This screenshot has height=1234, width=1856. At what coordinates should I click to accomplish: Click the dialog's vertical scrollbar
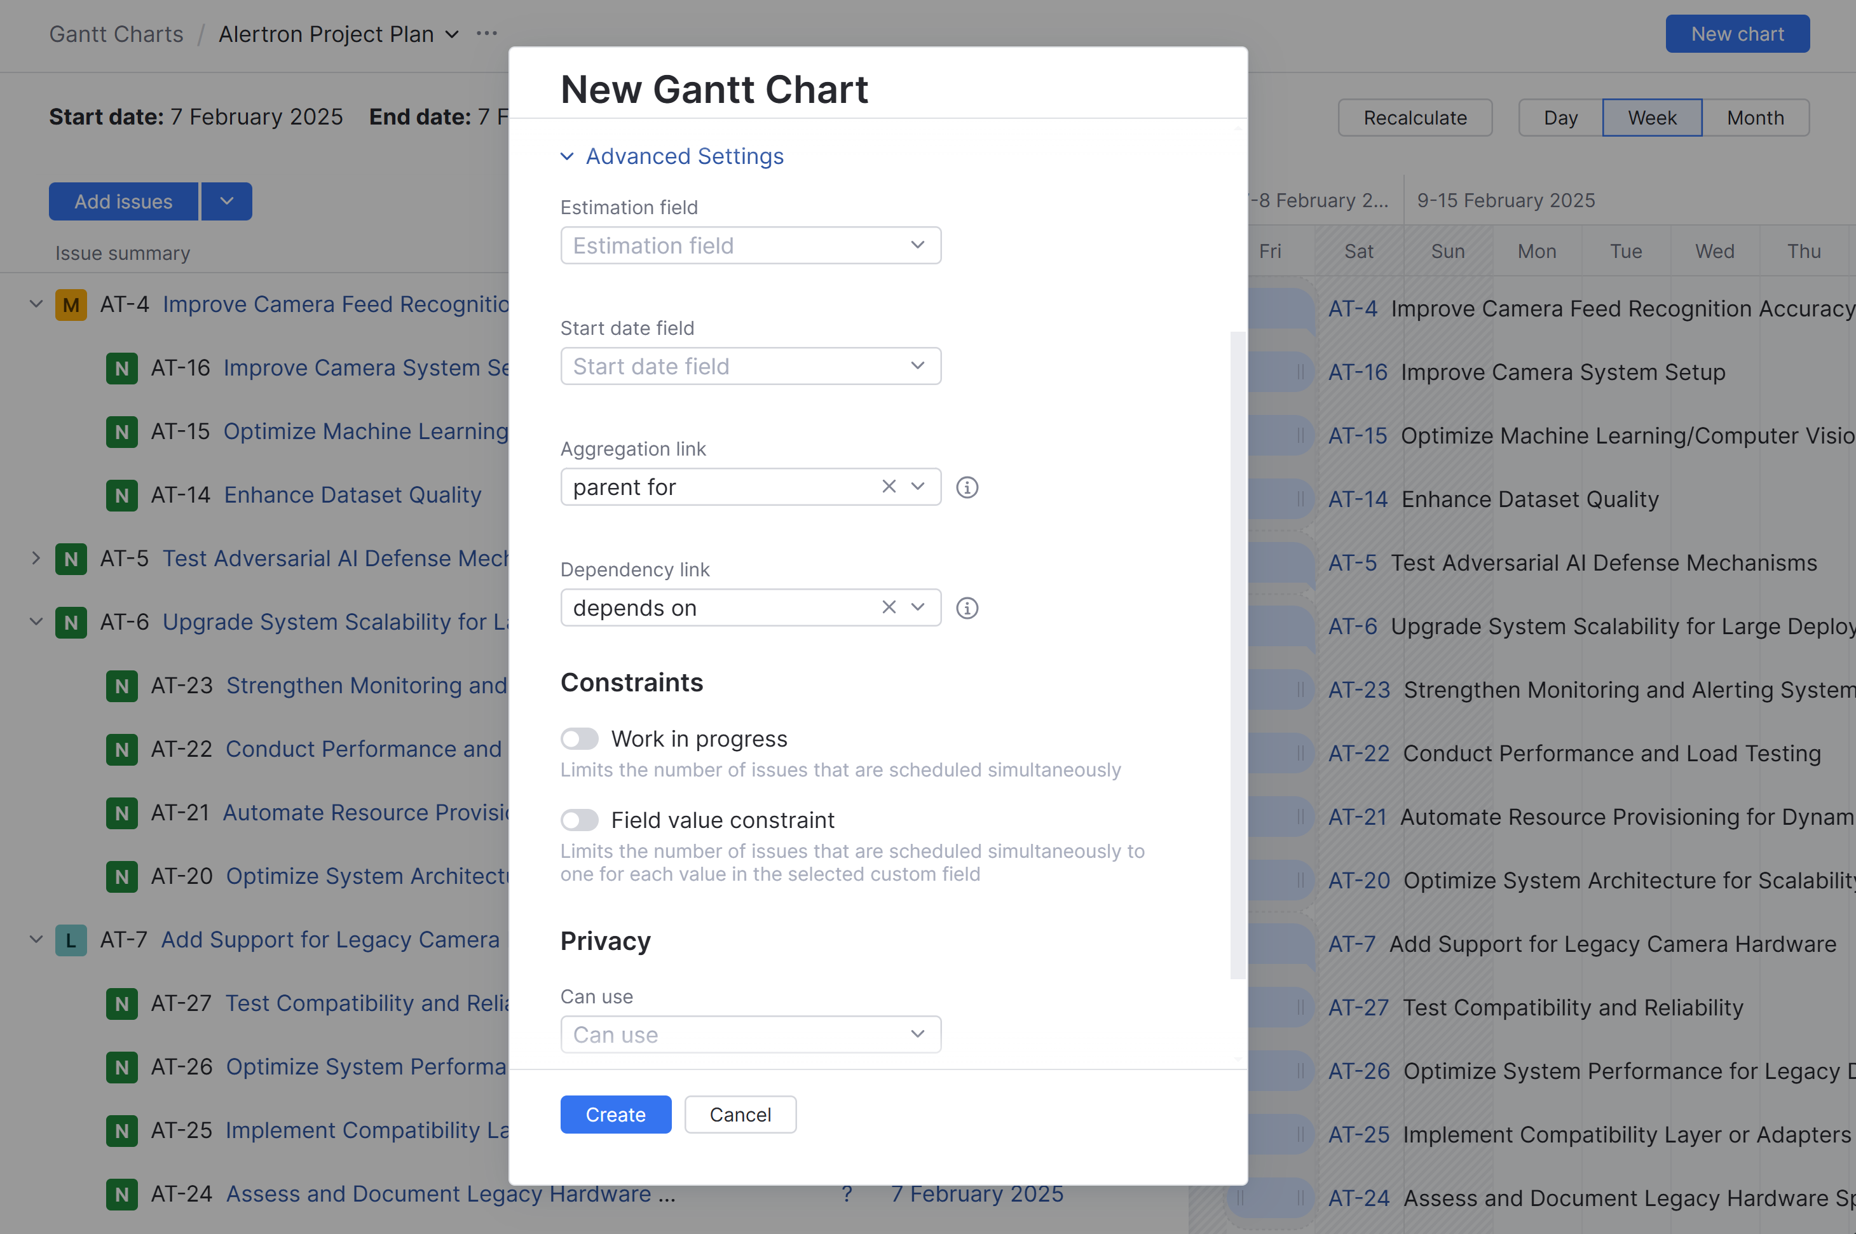coord(1238,654)
